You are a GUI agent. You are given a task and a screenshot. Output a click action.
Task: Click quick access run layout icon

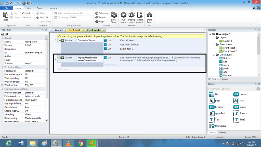point(24,3)
